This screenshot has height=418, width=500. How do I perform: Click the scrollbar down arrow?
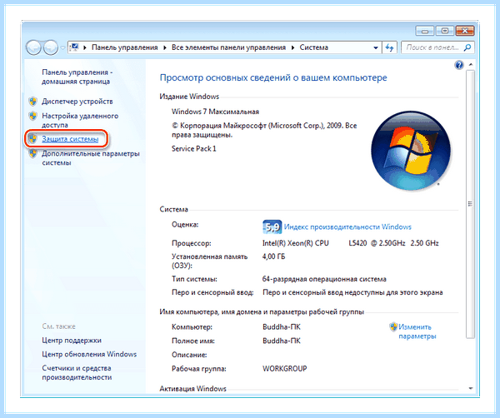point(470,388)
